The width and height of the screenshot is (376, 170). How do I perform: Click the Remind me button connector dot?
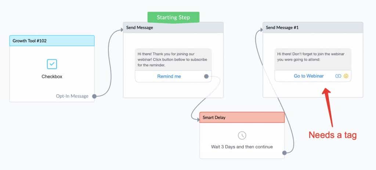click(x=206, y=76)
